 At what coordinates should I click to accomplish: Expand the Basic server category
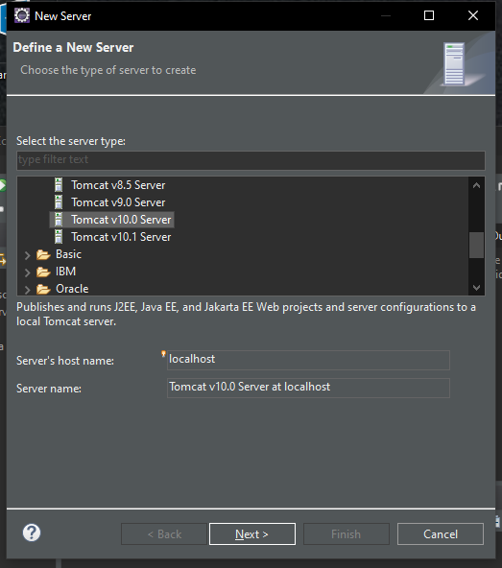point(27,255)
